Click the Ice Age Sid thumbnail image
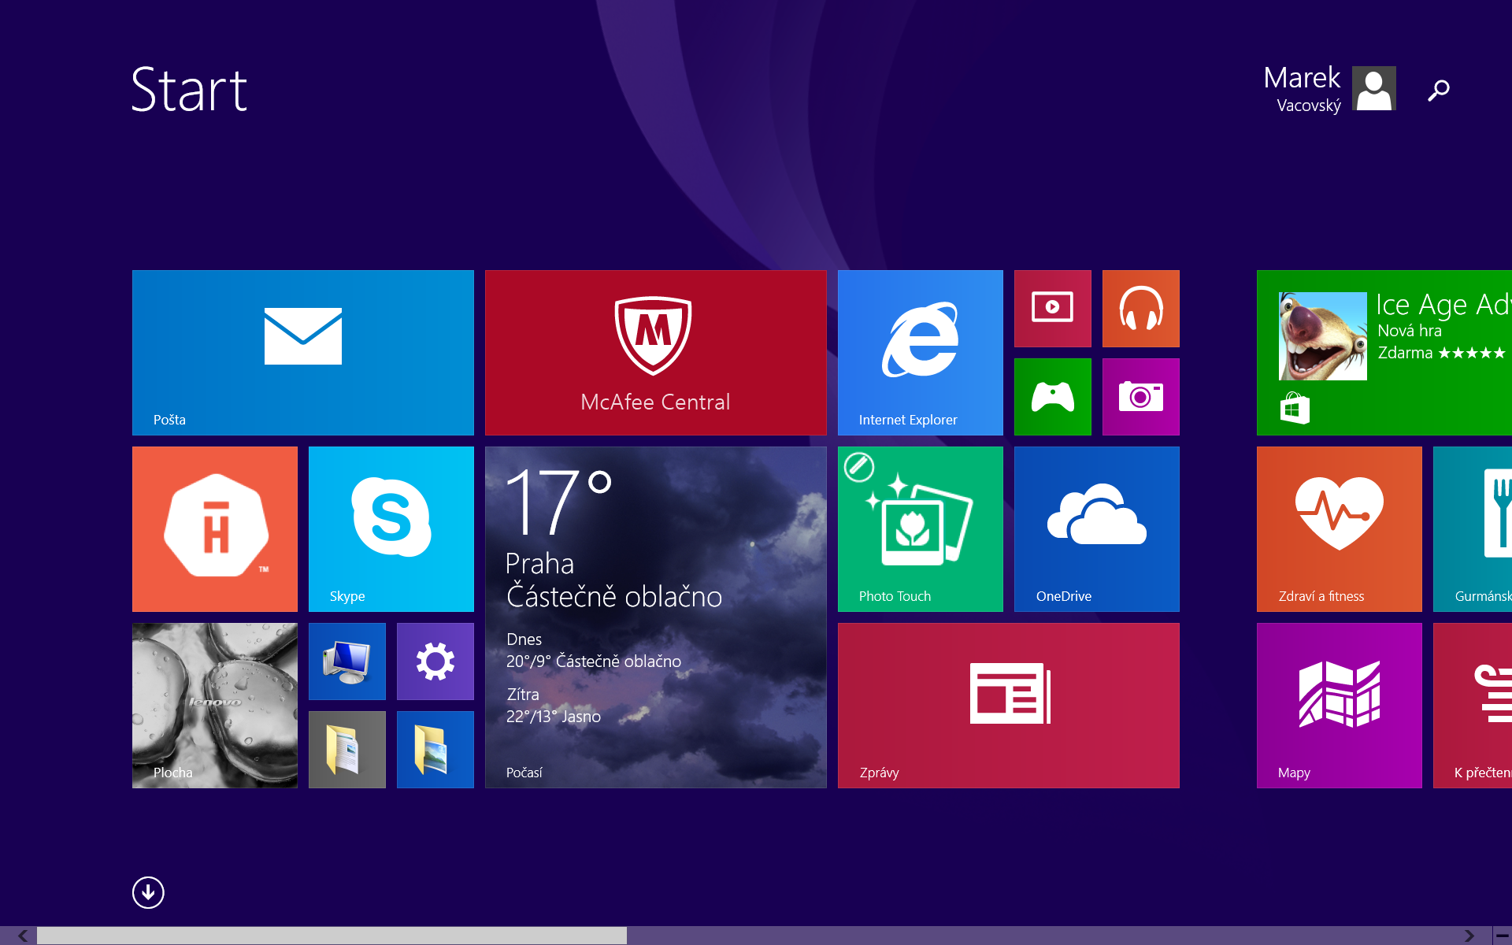1512x945 pixels. coord(1323,336)
